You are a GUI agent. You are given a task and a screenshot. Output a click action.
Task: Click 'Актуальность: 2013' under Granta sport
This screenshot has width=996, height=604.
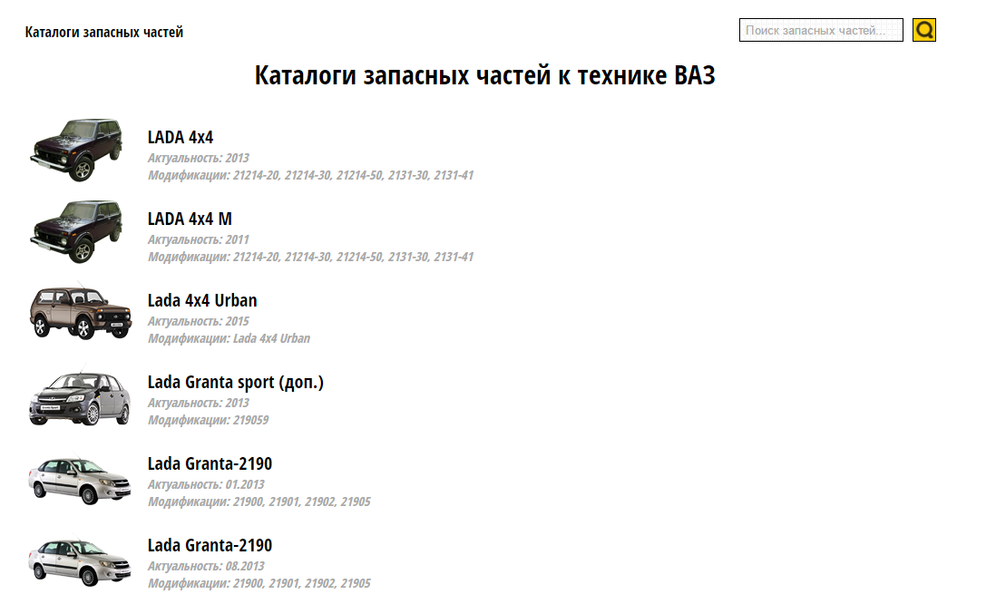coord(198,404)
